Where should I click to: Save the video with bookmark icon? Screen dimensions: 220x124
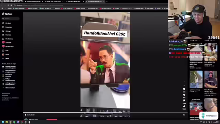point(184,101)
